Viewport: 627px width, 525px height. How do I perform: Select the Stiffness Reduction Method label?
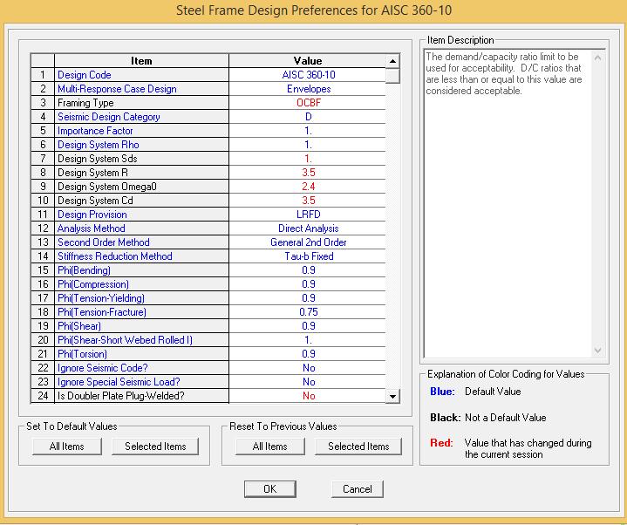[x=141, y=256]
